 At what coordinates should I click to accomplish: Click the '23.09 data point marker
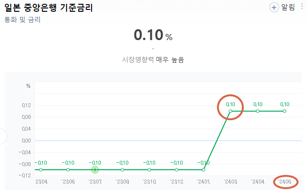122,170
